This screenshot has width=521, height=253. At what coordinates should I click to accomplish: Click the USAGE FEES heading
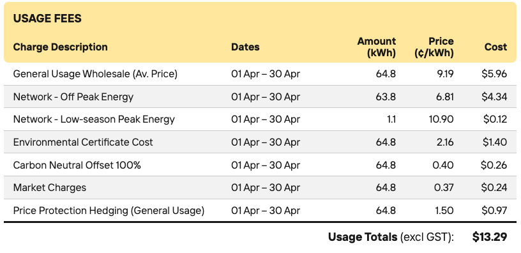pyautogui.click(x=47, y=19)
